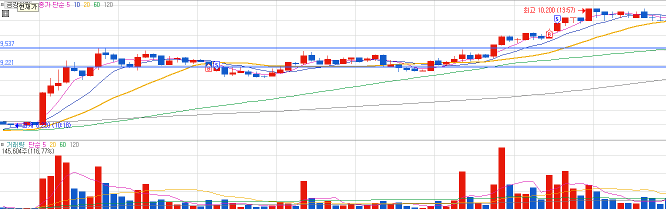Image resolution: width=666 pixels, height=209 pixels.
Task: Select the 20-period MA in price legend
Action: [87, 4]
